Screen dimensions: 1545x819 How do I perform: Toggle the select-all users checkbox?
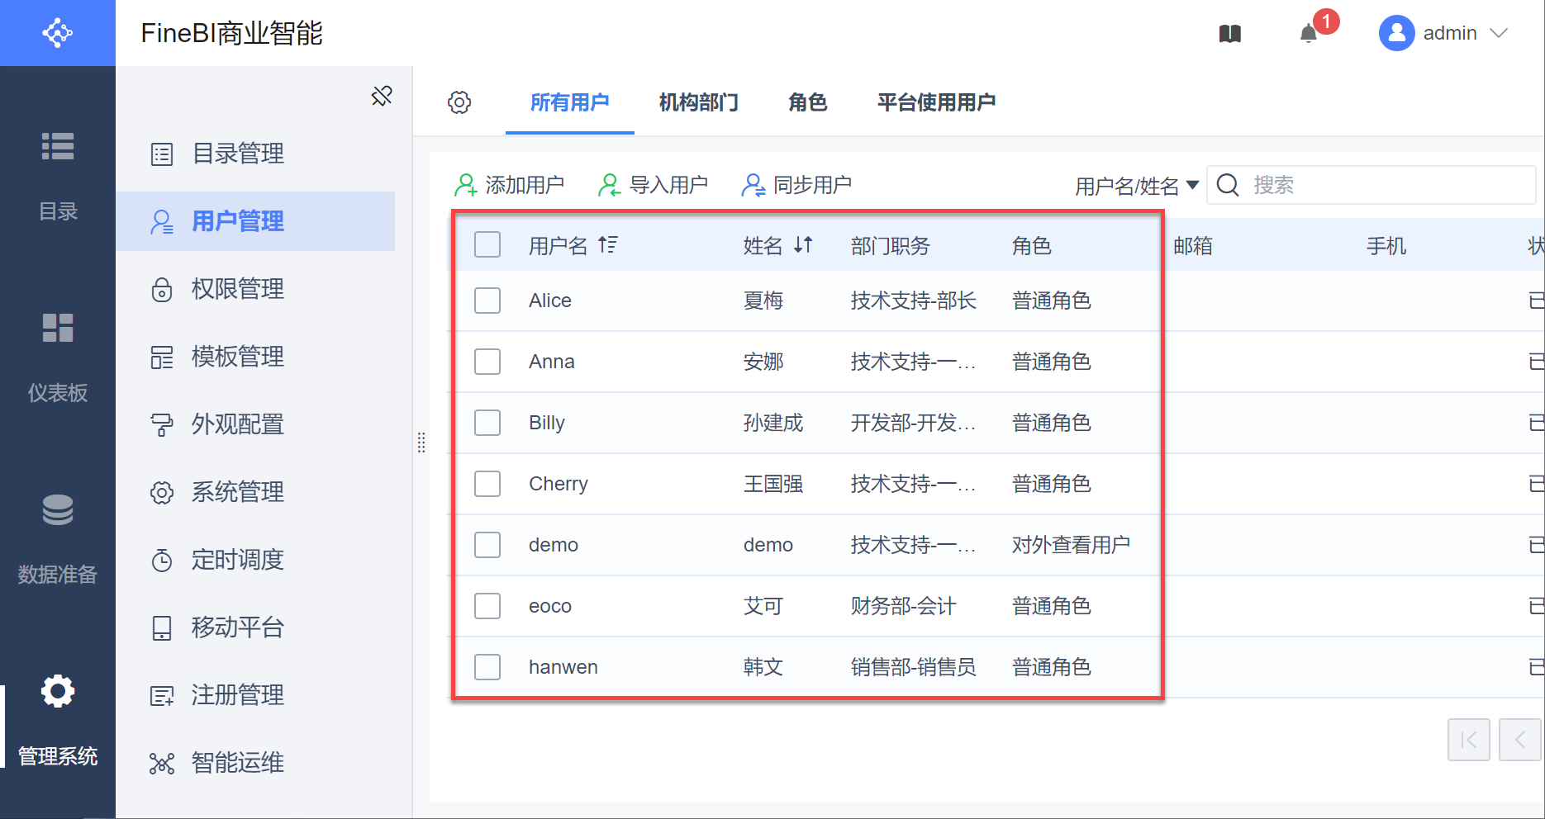[x=487, y=245]
